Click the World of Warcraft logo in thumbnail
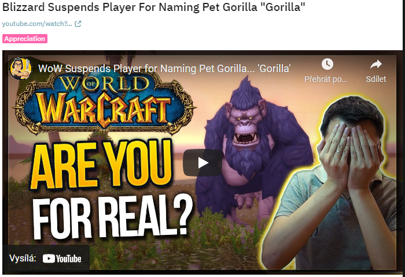The height and width of the screenshot is (277, 405). tap(105, 103)
